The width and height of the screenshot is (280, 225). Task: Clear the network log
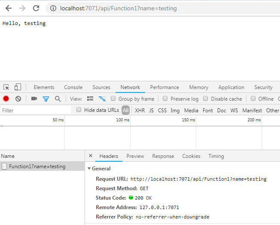[x=18, y=99]
